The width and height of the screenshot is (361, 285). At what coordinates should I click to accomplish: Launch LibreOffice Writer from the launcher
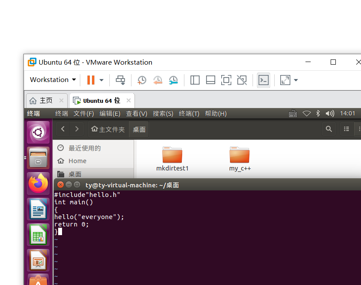click(38, 209)
